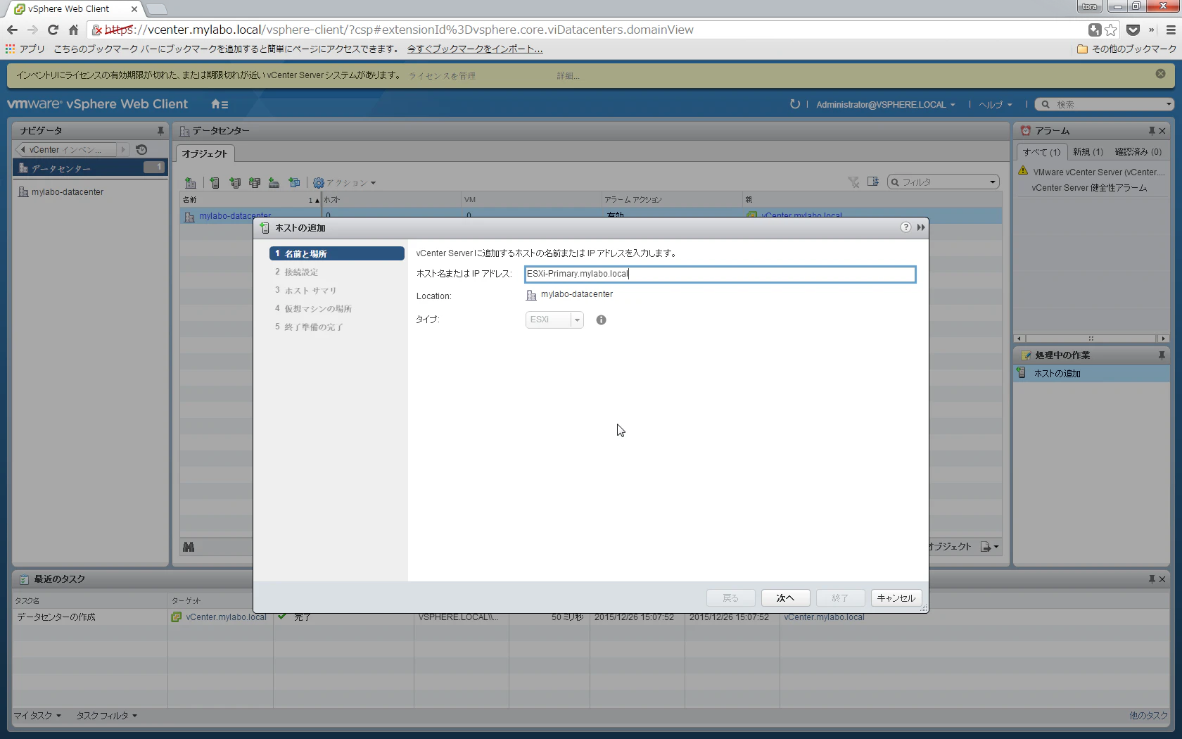Click the column selection icon beside filter
This screenshot has width=1182, height=739.
(x=873, y=182)
